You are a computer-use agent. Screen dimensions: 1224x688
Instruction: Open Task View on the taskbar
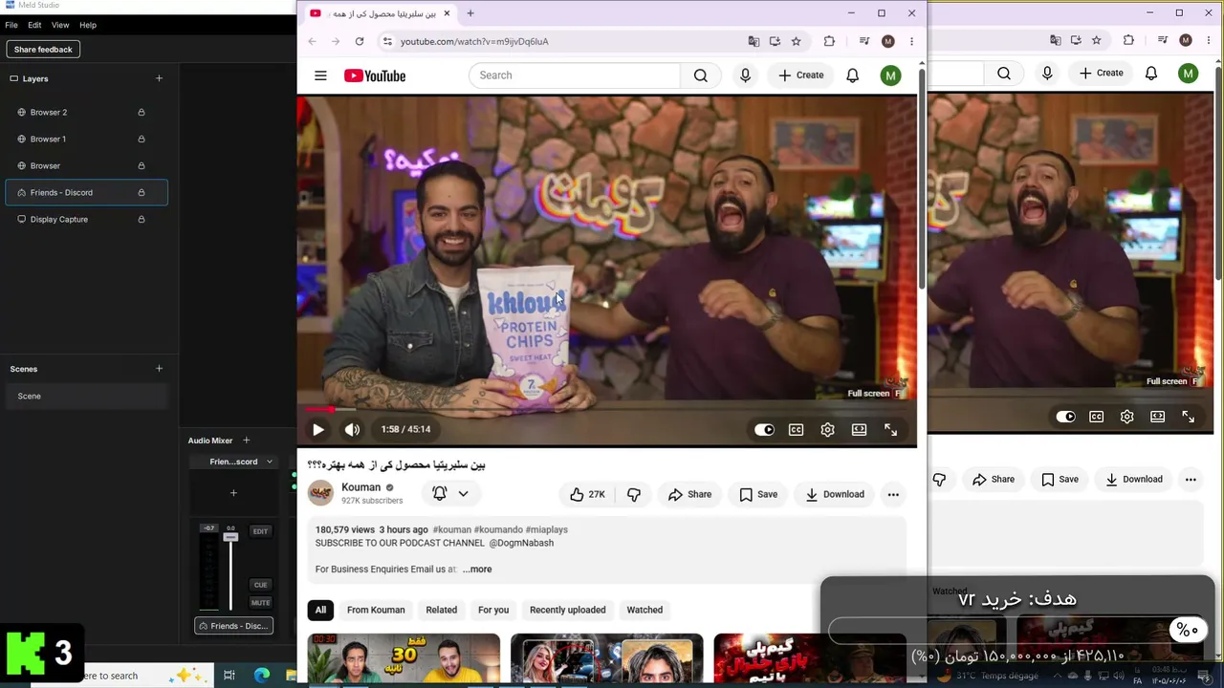229,676
